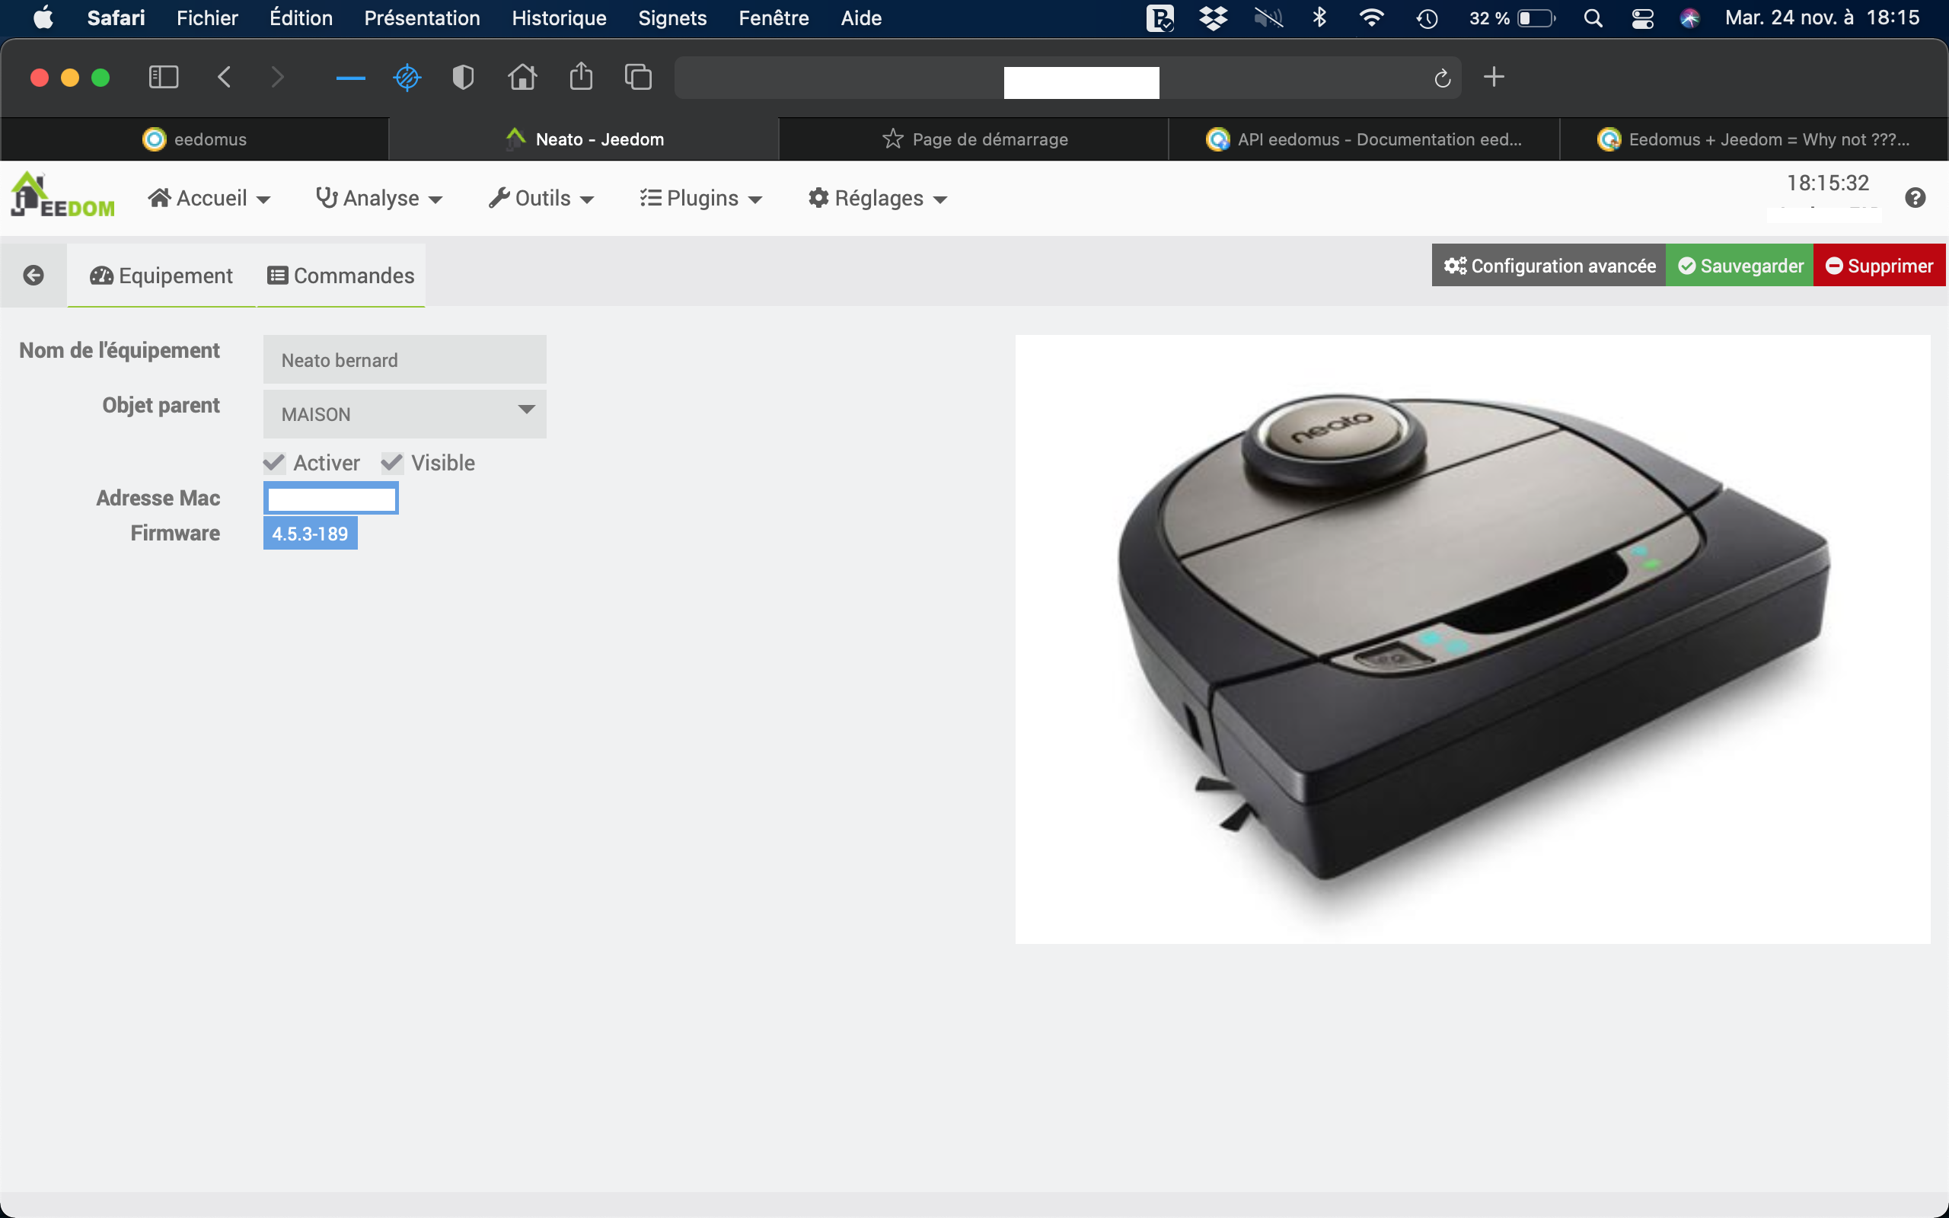This screenshot has height=1218, width=1949.
Task: Expand the Outils menu
Action: (x=541, y=198)
